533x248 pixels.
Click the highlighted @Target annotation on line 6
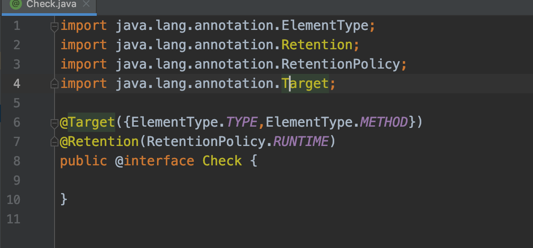(x=87, y=122)
